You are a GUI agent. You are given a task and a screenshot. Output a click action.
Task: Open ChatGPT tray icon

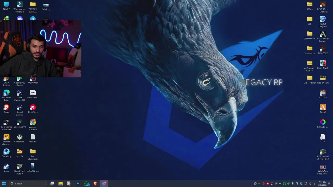255,184
